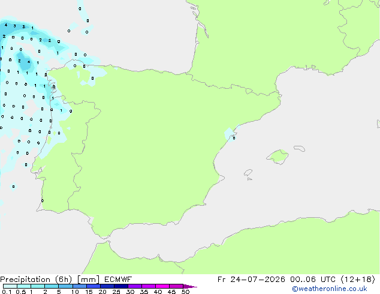Click the legend value '15'

pos(89,292)
